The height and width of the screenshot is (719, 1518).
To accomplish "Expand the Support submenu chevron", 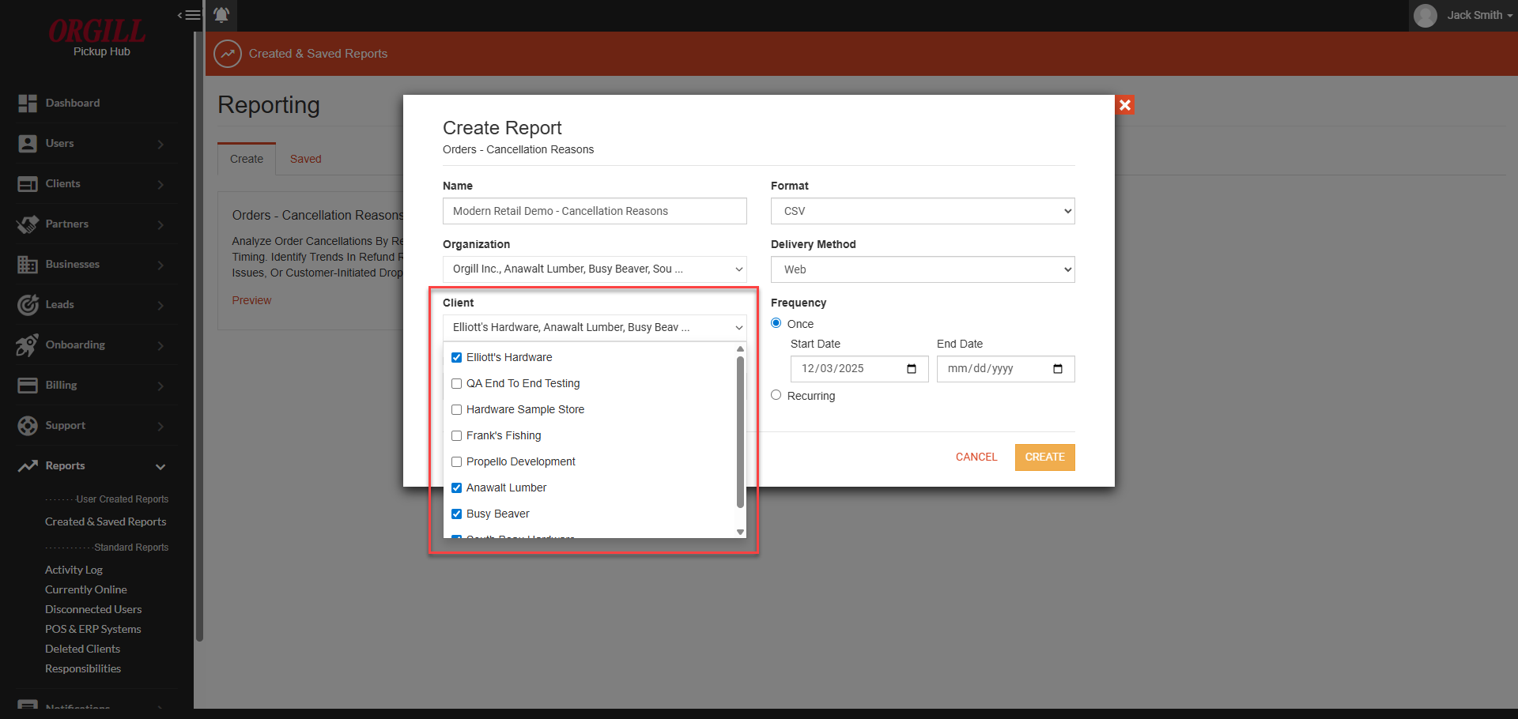I will tap(160, 427).
